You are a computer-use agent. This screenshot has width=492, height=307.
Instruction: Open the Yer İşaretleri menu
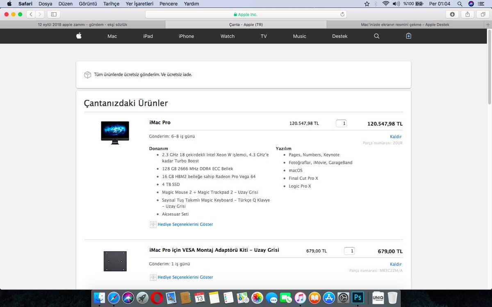[139, 4]
